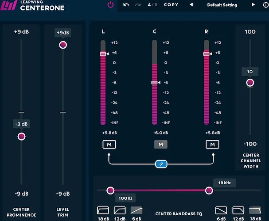Viewport: 269px width, 221px height.
Task: Mute the center channel
Action: click(160, 145)
